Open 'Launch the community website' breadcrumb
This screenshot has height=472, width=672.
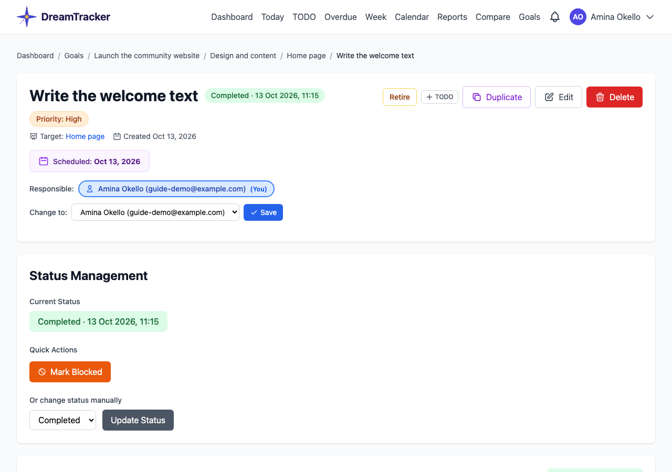146,56
